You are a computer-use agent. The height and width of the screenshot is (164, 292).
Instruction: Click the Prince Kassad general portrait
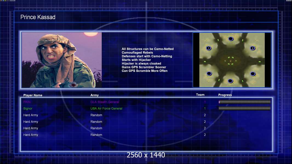coord(62,60)
